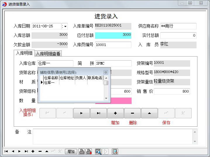This screenshot has width=210, height=157.
Task: Open the print preview magnifier icon
Action: pyautogui.click(x=98, y=151)
